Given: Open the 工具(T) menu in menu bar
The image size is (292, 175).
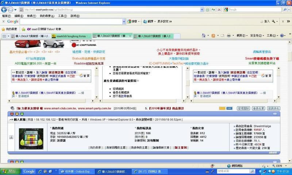Looking at the screenshot, I should [62, 16].
